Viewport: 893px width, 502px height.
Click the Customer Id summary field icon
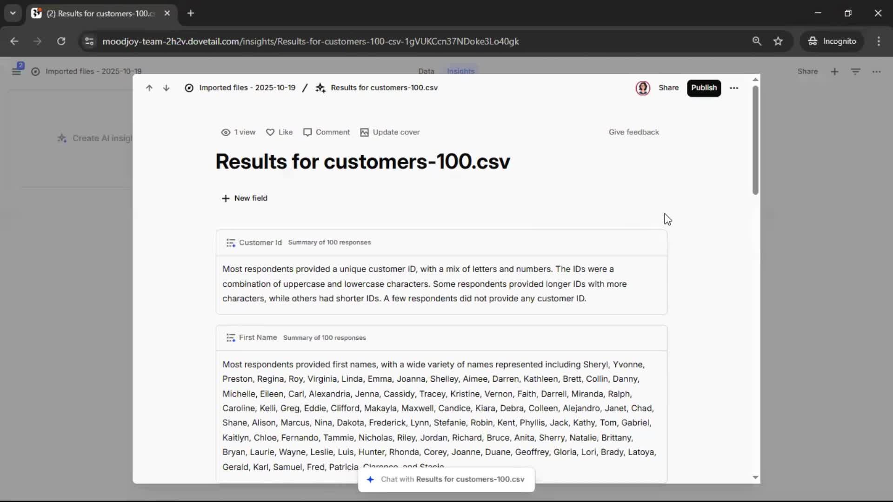pyautogui.click(x=231, y=243)
